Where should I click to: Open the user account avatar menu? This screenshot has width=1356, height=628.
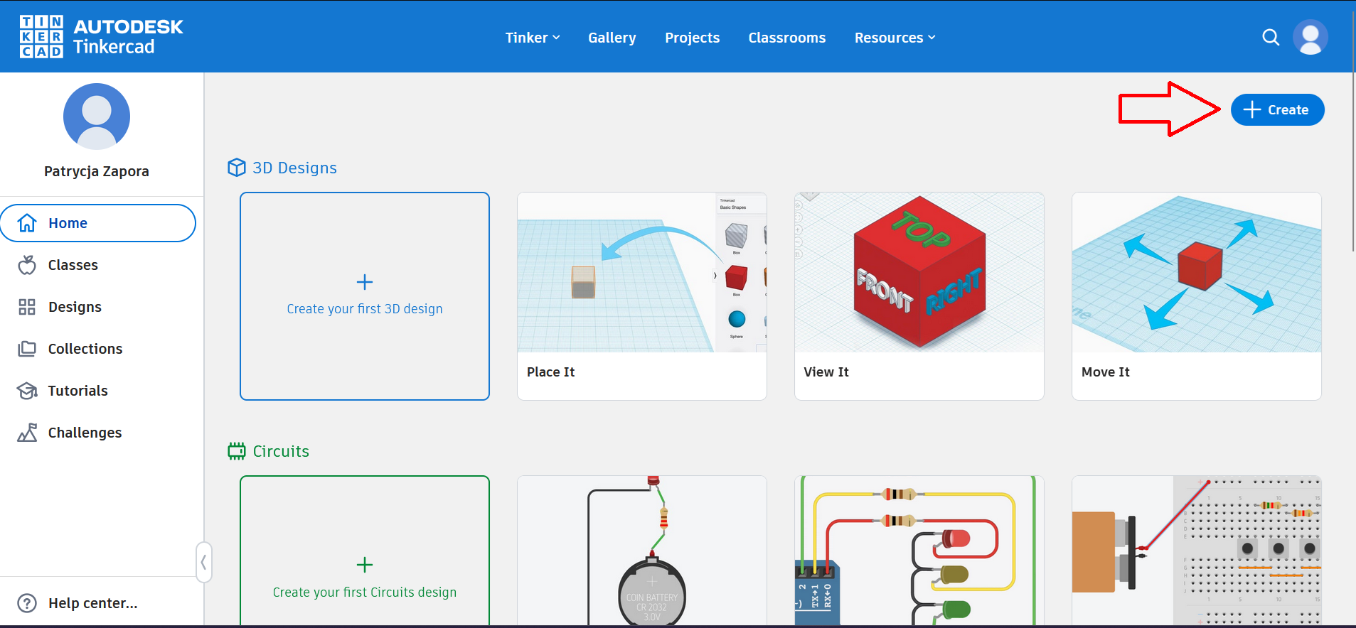pyautogui.click(x=1310, y=38)
